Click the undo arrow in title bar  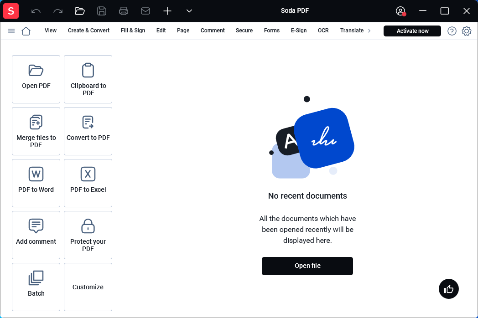pos(36,11)
